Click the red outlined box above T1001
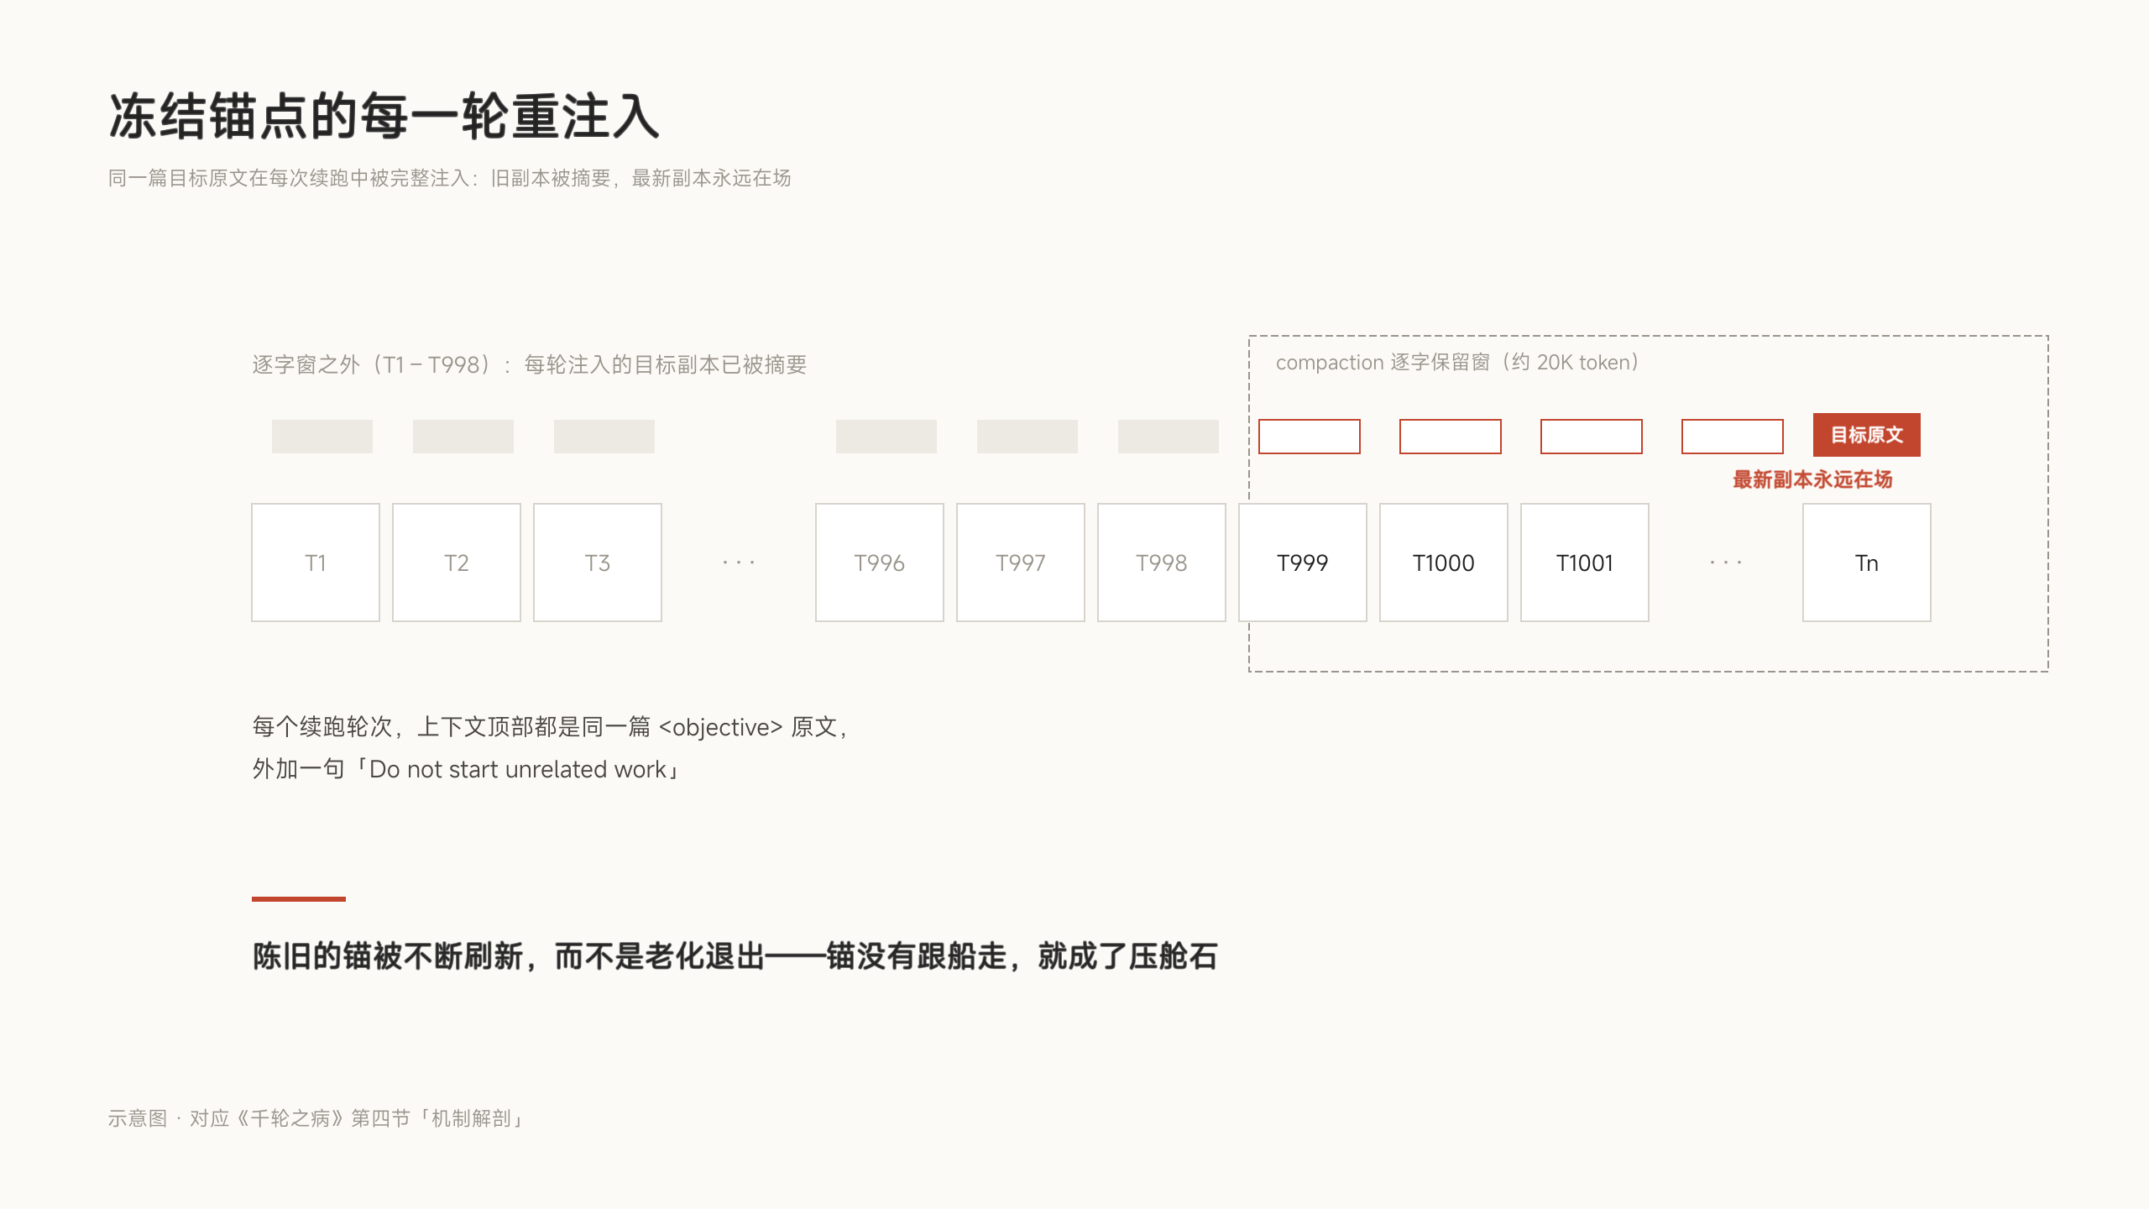2149x1209 pixels. (1592, 437)
